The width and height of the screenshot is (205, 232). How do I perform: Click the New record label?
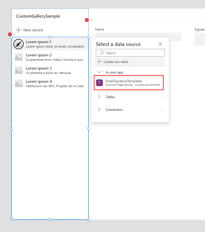point(33,30)
